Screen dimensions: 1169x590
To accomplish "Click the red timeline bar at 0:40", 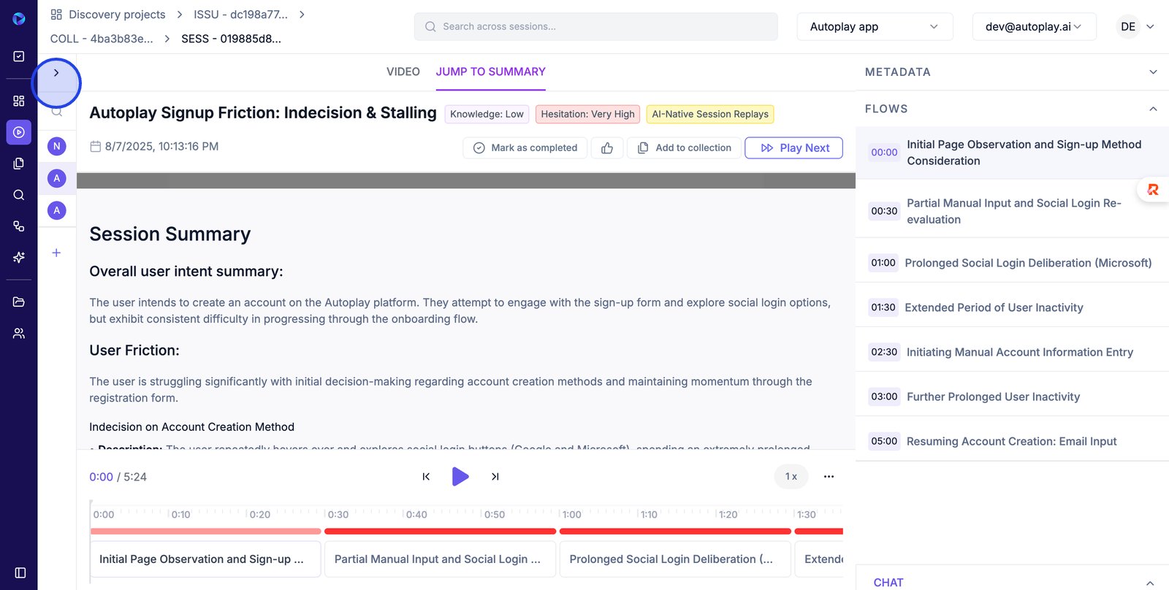I will (416, 531).
